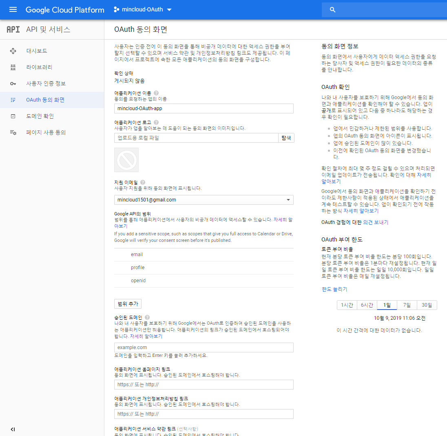Click the openid scope row

[x=204, y=281]
